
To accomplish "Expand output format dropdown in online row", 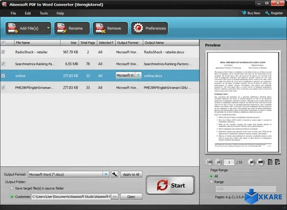I will coord(138,75).
